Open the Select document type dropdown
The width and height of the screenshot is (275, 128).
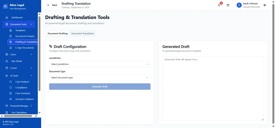(100, 78)
